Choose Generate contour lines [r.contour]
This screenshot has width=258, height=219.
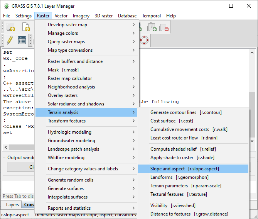pos(186,112)
